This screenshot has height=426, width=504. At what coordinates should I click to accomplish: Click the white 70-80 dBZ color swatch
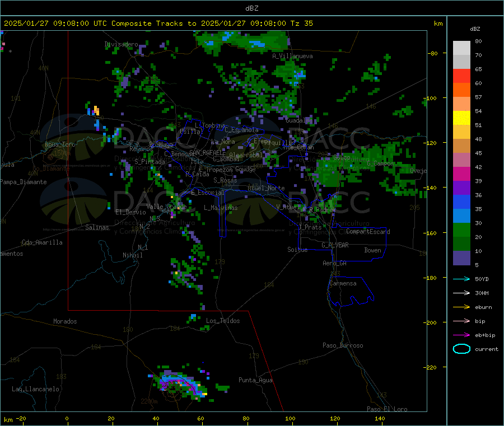point(461,48)
